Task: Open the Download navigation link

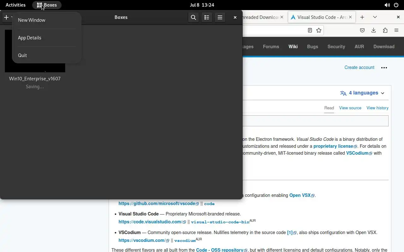Action: tap(384, 47)
